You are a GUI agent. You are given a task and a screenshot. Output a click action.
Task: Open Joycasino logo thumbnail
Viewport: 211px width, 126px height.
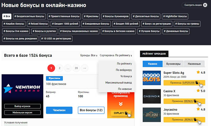point(152,115)
